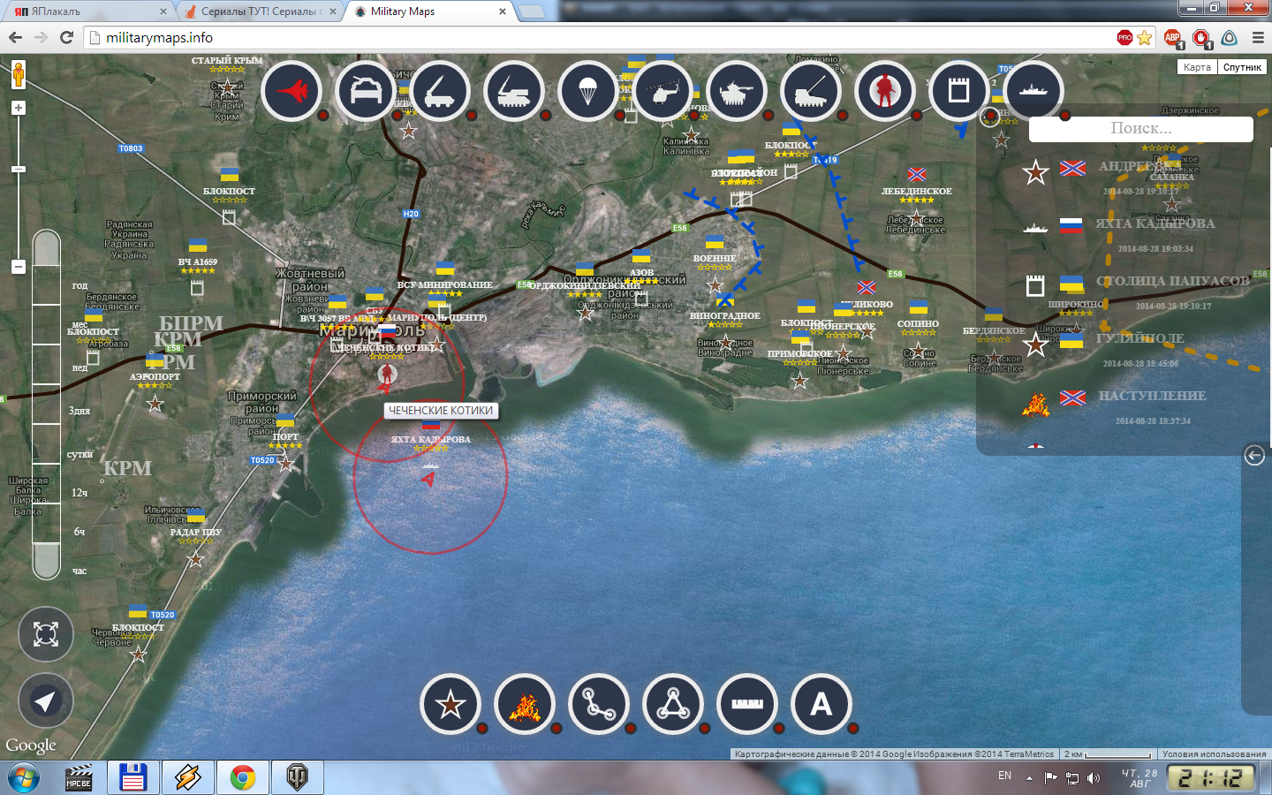1272x795 pixels.
Task: Toggle the red dot under the parachute
Action: point(620,116)
